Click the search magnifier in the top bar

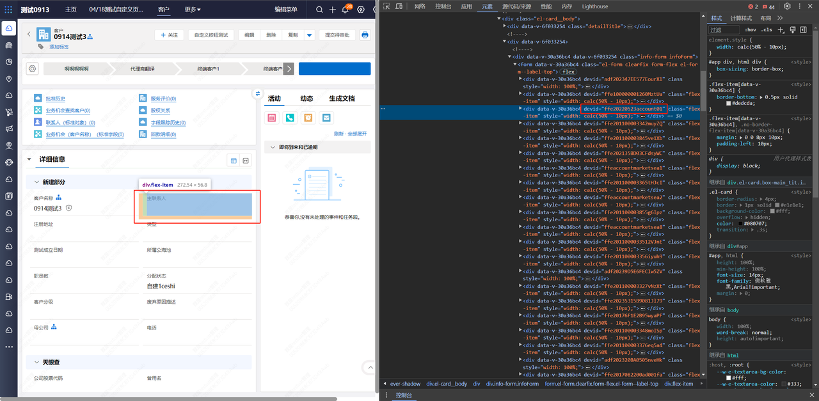(x=319, y=10)
